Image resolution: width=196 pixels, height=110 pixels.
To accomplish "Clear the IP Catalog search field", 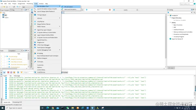I will [x=191, y=12].
